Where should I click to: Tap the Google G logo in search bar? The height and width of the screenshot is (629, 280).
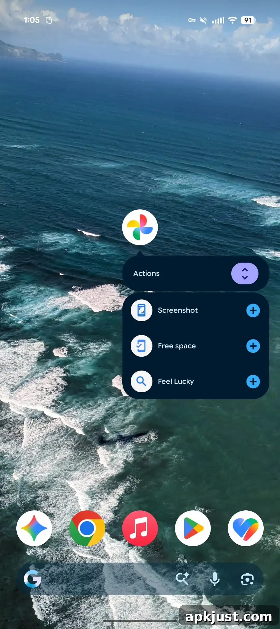pyautogui.click(x=32, y=579)
